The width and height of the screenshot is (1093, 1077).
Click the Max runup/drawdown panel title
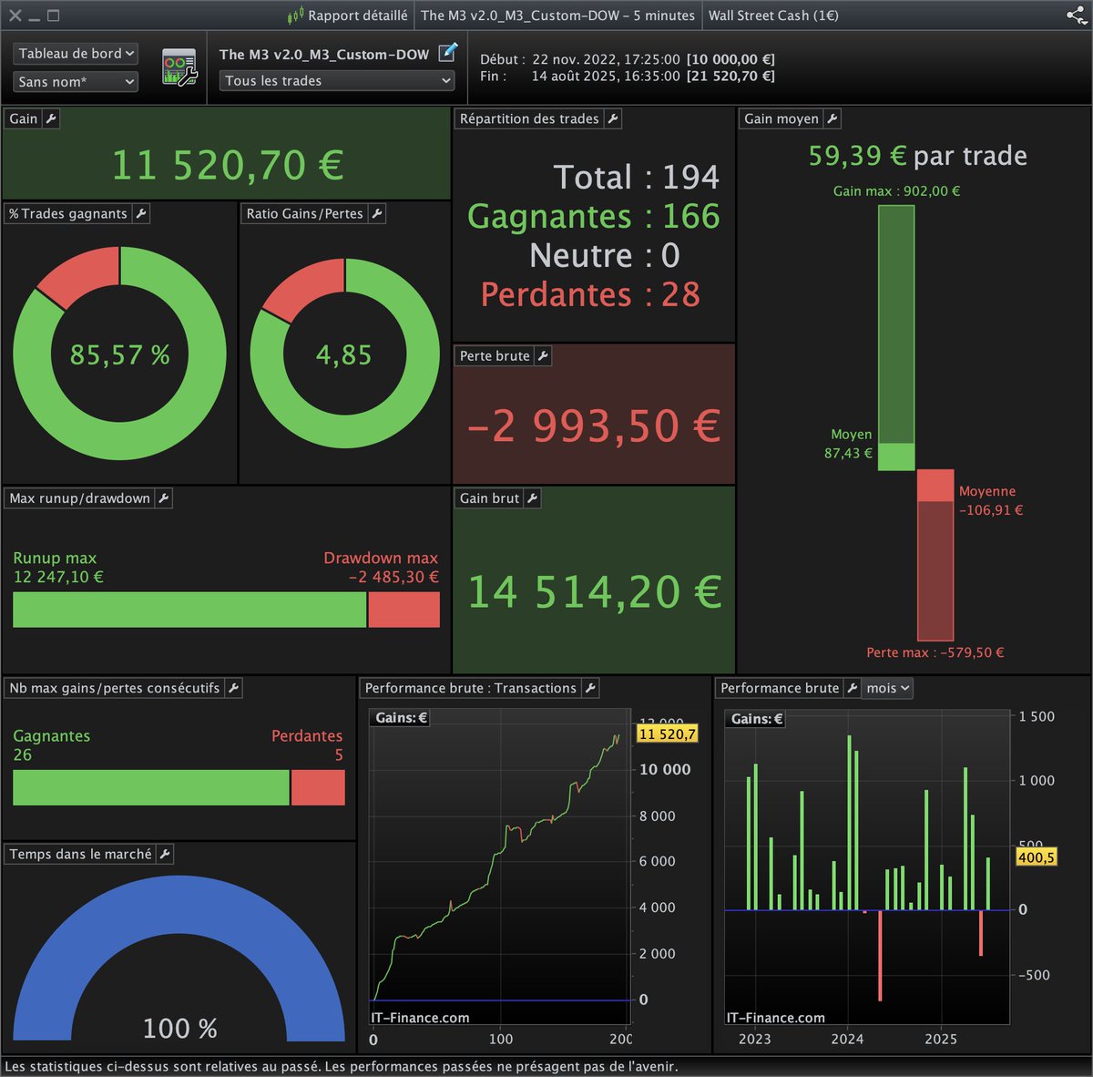click(x=80, y=497)
